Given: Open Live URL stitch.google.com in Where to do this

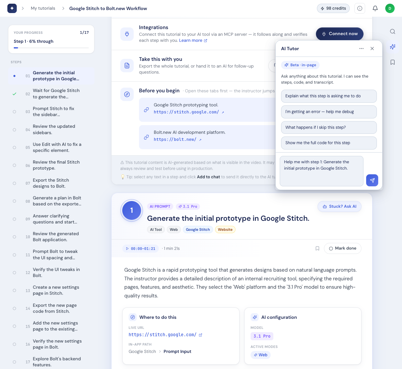Looking at the screenshot, I should pyautogui.click(x=165, y=335).
